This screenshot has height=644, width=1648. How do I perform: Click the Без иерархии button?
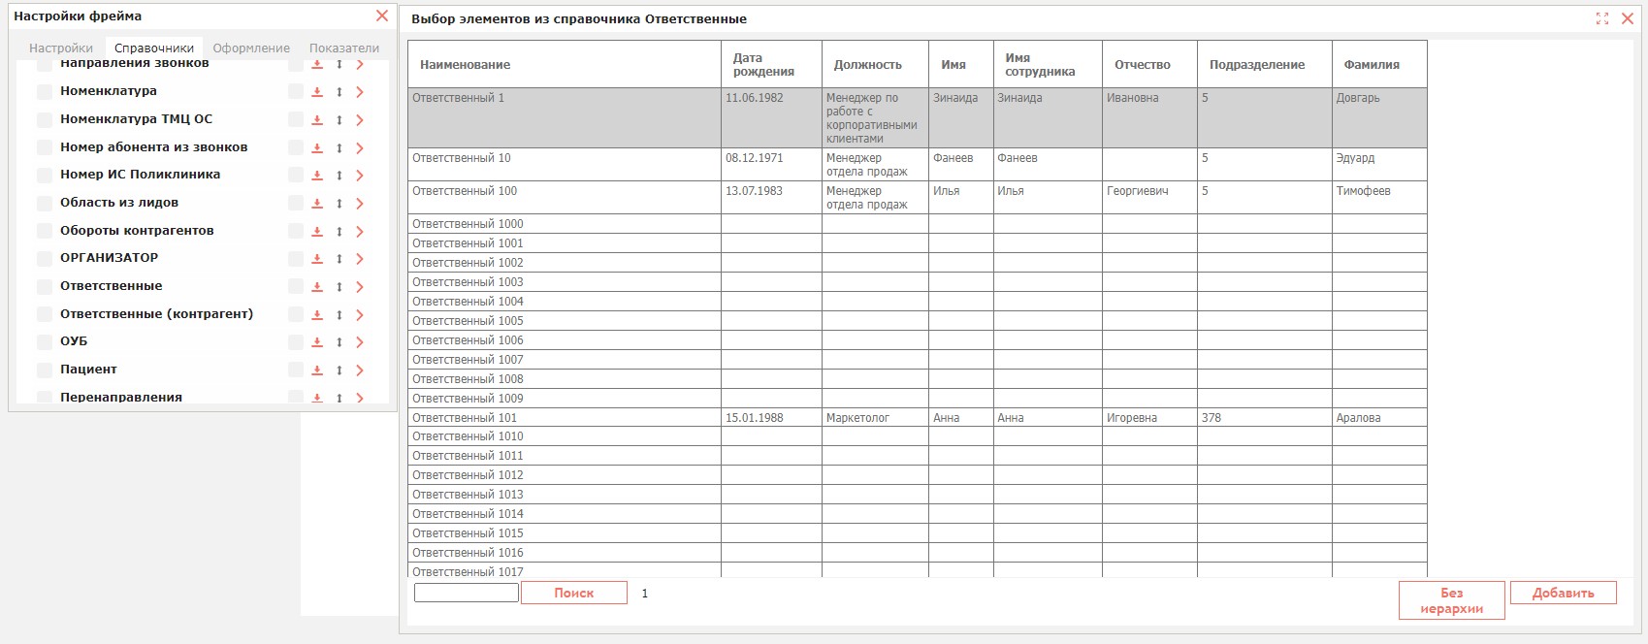point(1452,600)
